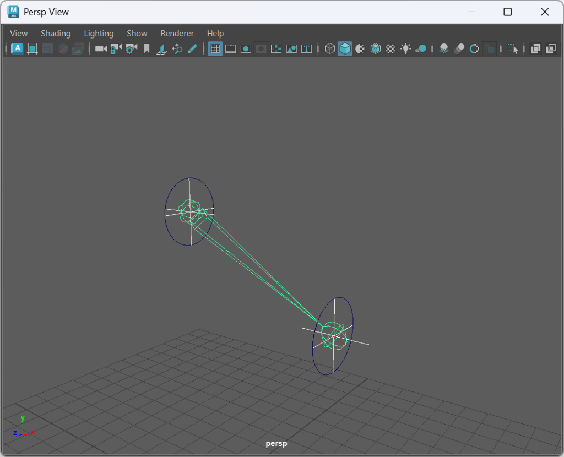Toggle Textured checkerboard display
The height and width of the screenshot is (457, 564).
point(391,49)
